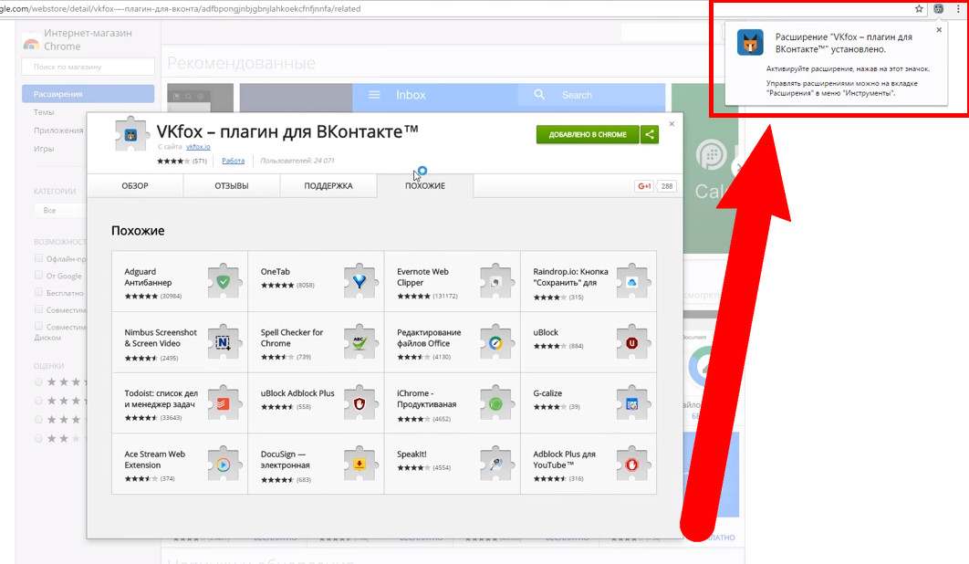Select the top star rating radio button

point(39,381)
